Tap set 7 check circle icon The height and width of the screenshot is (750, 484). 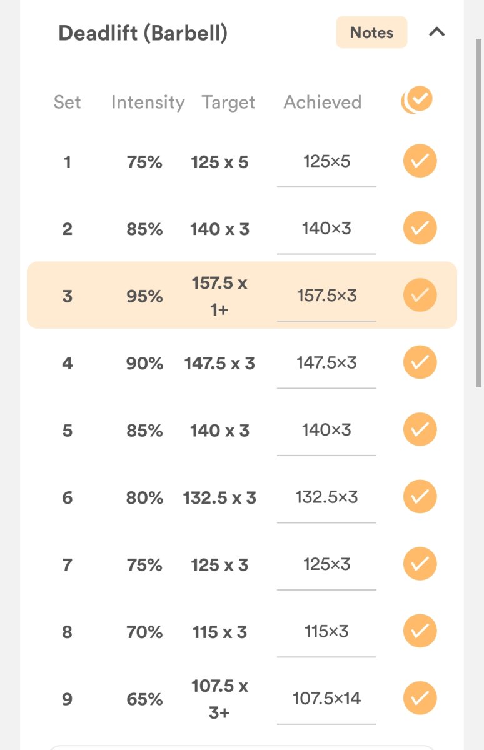(x=420, y=564)
